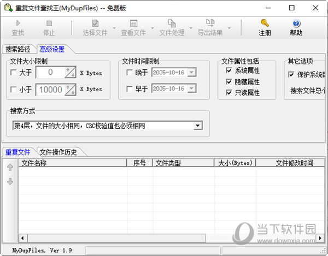
Task: Click the MyDupFiles app icon in title bar
Action: [x=9, y=8]
